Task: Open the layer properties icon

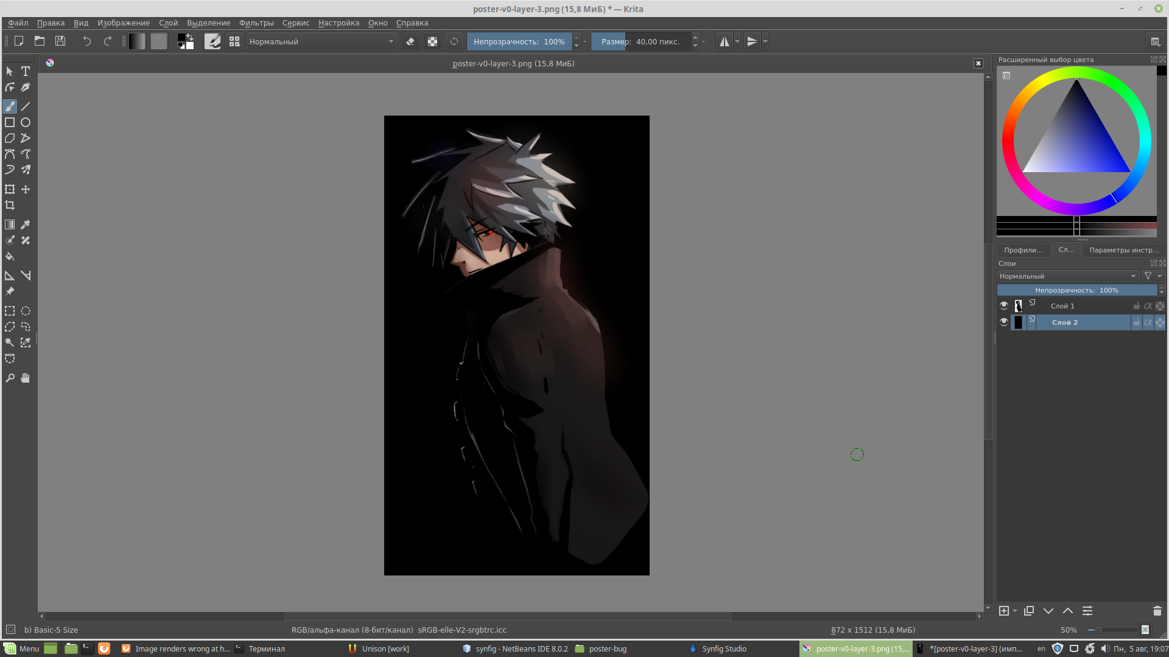Action: 1087,611
